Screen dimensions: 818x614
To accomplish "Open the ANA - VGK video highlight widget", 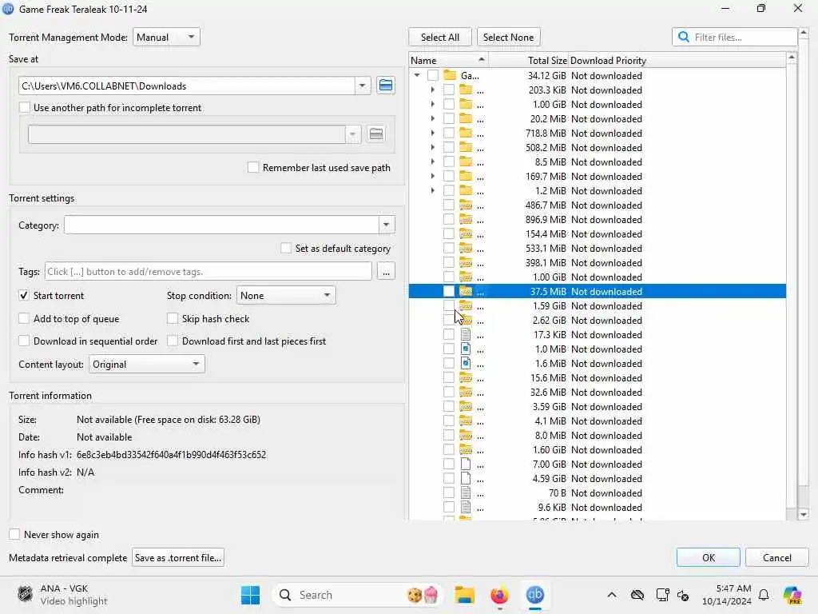I will 62,595.
